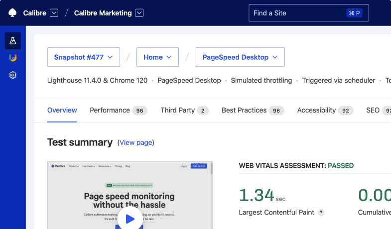Expand the Calibre Marketing site dropdown

point(139,13)
